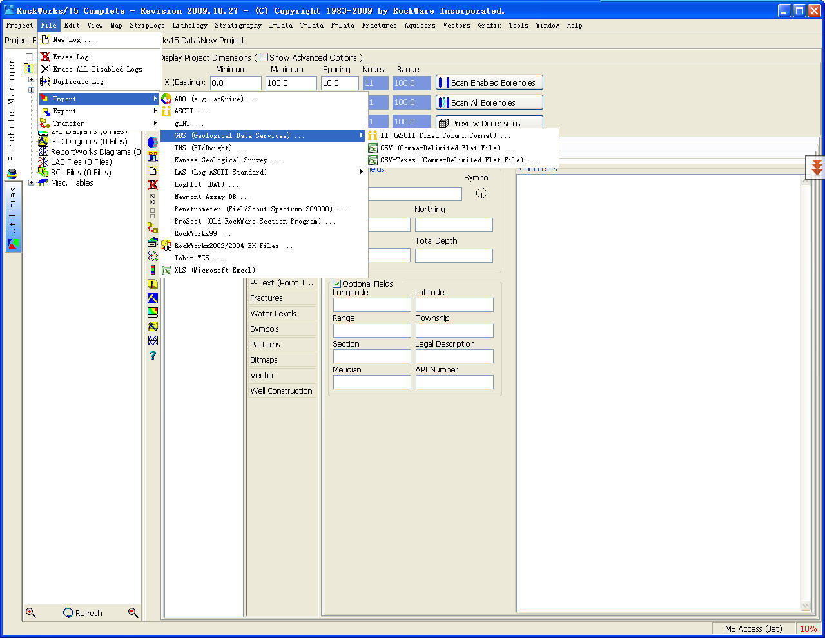Choose Kansas Geological Survey import option
This screenshot has height=638, width=825.
click(264, 160)
